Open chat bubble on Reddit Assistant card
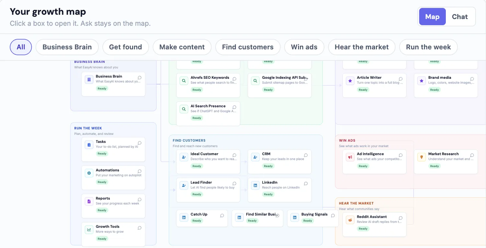Screen dimensions: 486x248 [401, 218]
